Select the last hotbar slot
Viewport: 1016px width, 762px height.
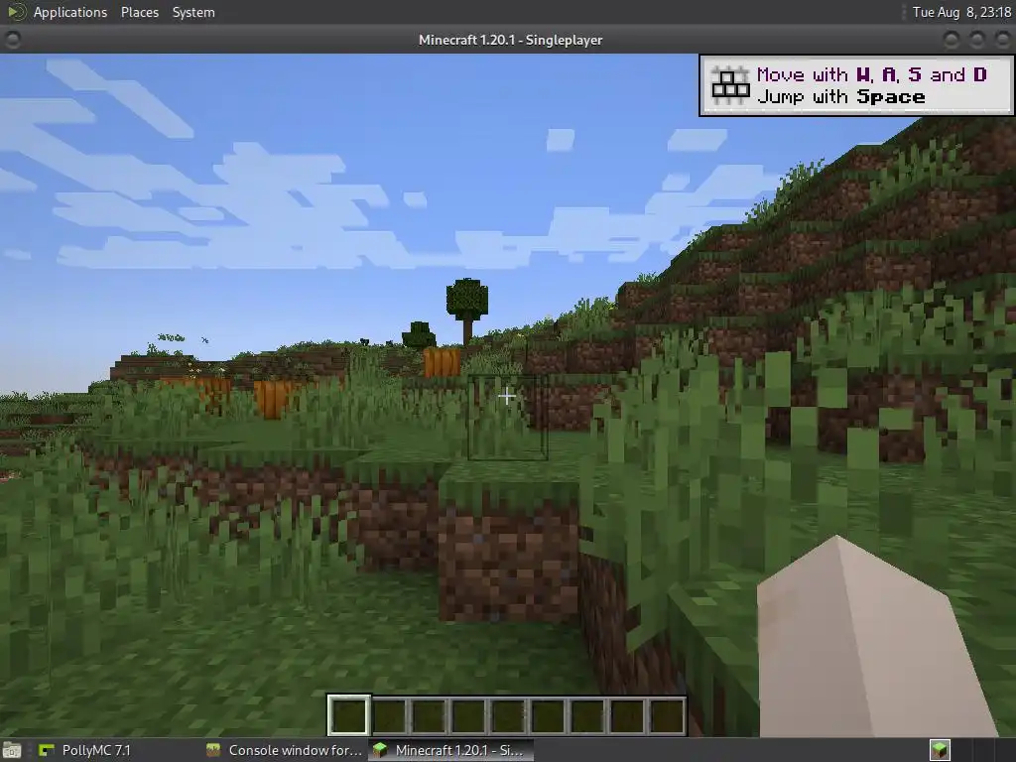click(x=667, y=716)
